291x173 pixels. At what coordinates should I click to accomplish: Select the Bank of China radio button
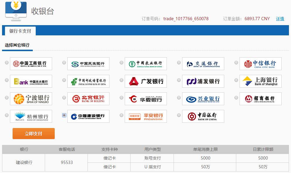pos(179,115)
